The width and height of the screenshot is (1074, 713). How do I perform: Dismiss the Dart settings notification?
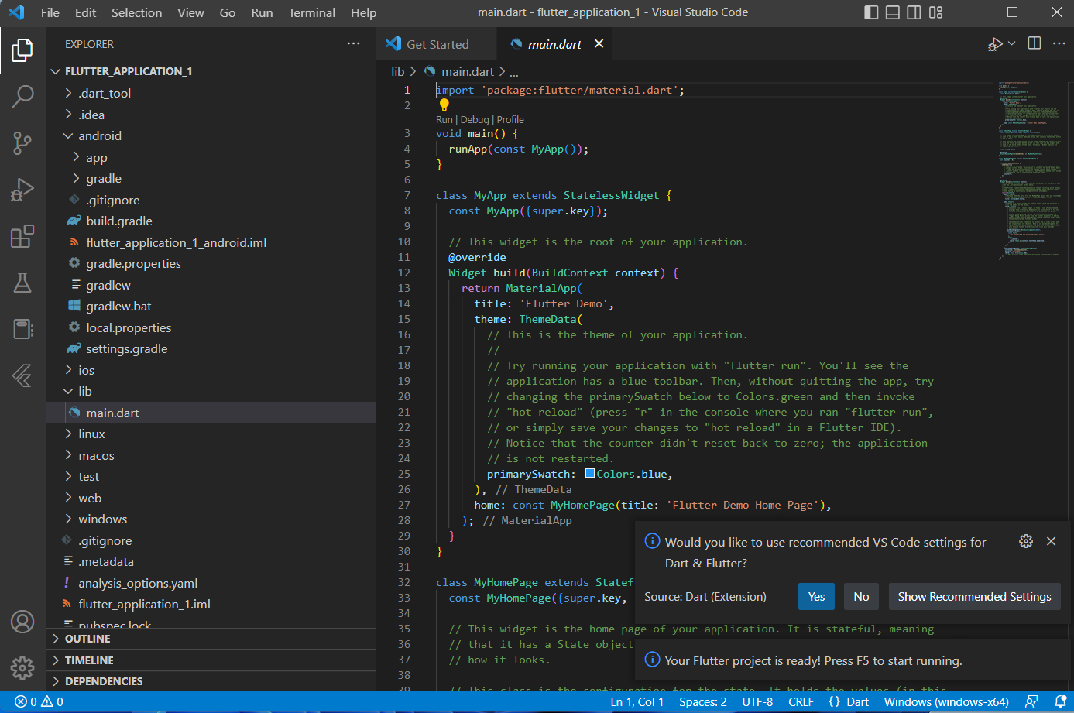pyautogui.click(x=1051, y=541)
